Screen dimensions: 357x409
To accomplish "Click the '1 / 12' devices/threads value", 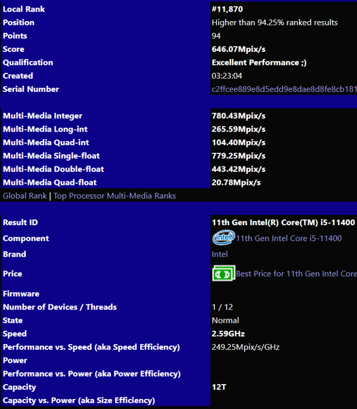I will [222, 307].
